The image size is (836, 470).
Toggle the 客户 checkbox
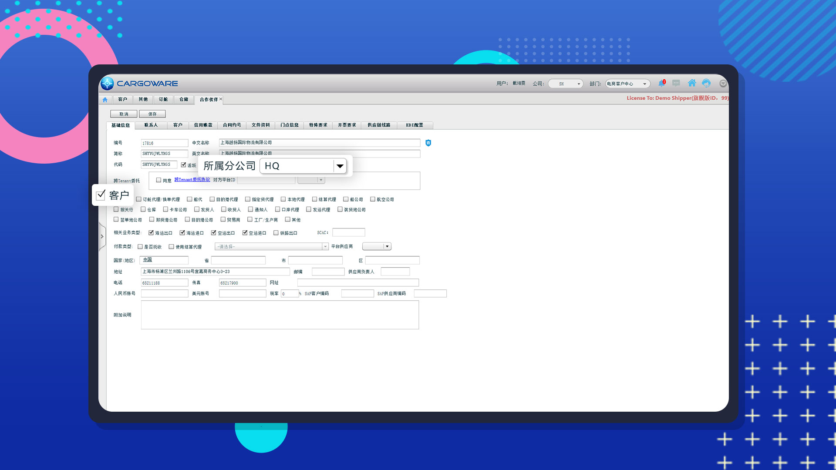101,195
